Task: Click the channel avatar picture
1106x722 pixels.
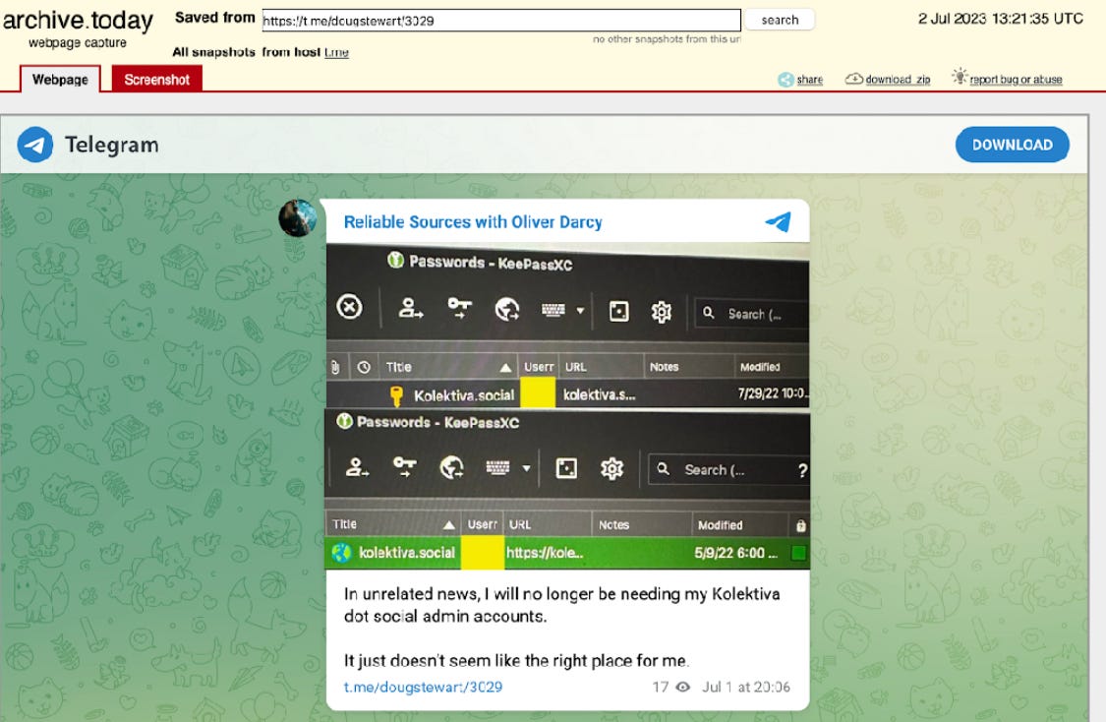Action: [x=298, y=218]
